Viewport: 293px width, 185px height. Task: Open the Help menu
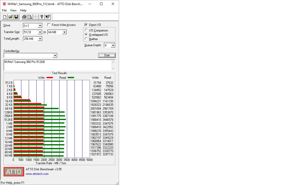pos(23,10)
